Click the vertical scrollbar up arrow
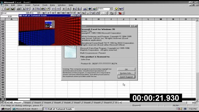199x112 pixels. click(x=197, y=20)
